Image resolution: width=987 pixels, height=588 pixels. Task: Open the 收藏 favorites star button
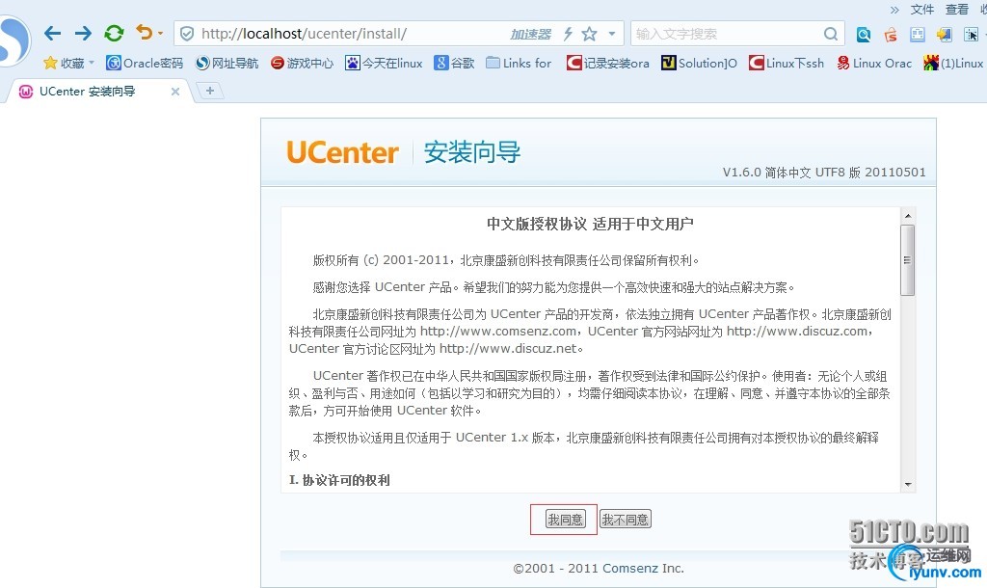[x=64, y=63]
